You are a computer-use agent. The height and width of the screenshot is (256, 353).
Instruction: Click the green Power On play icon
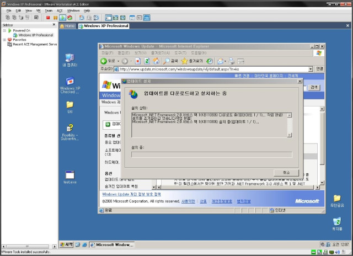point(62,18)
